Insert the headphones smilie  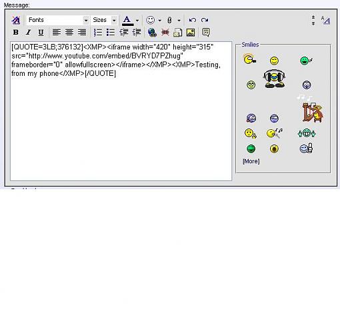click(275, 79)
